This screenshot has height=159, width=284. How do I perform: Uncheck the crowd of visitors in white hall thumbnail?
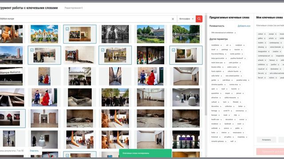coord(32,50)
